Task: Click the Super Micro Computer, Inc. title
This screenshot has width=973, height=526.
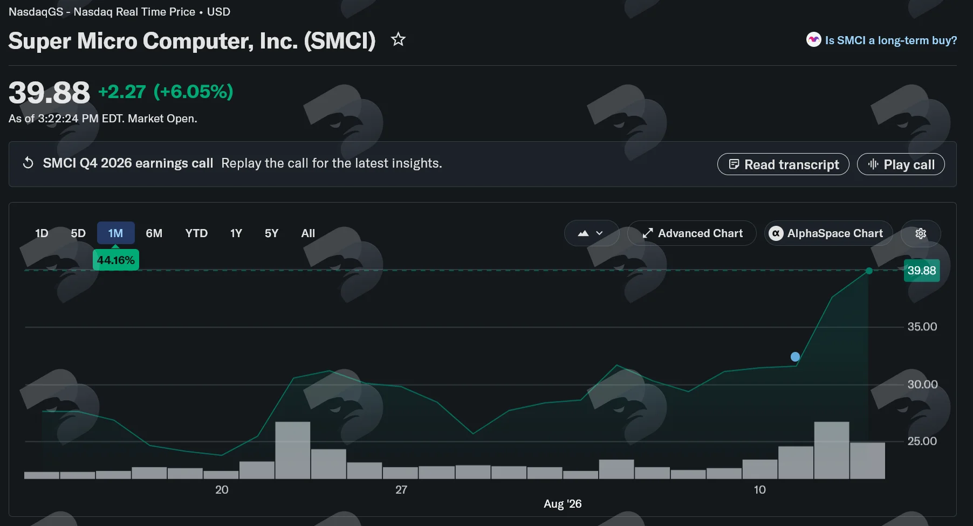Action: tap(192, 41)
